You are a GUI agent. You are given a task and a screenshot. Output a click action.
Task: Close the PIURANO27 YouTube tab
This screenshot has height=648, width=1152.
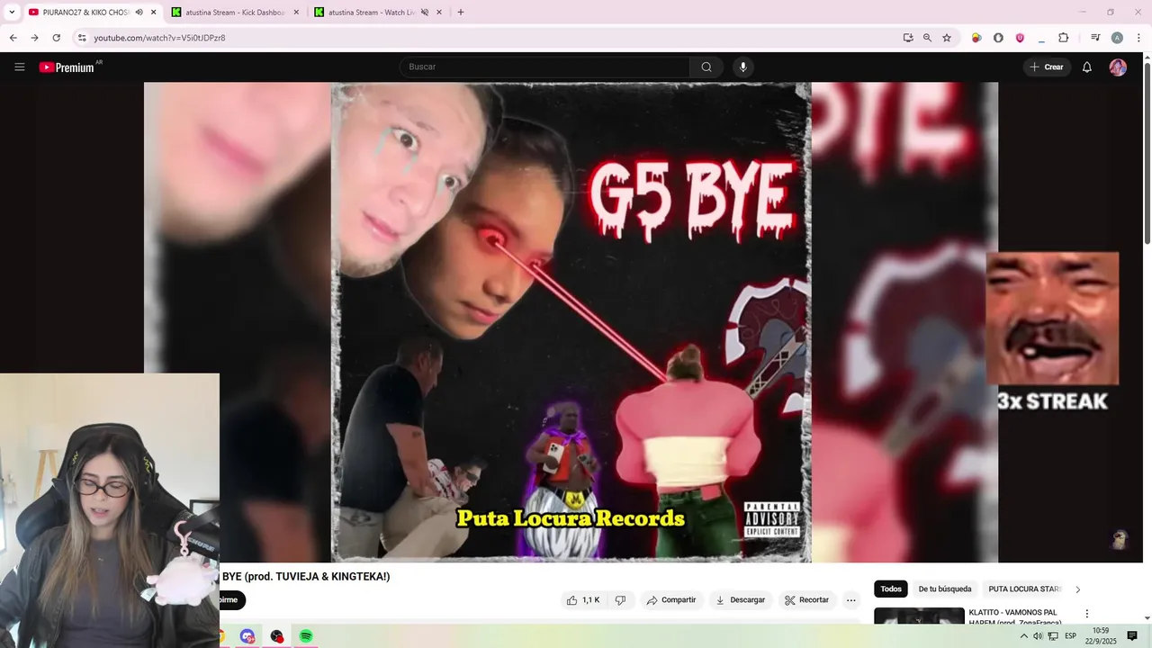(153, 13)
